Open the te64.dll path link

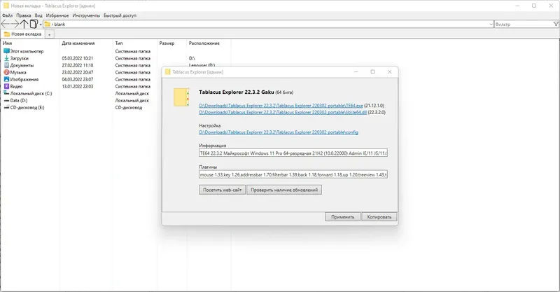point(283,112)
